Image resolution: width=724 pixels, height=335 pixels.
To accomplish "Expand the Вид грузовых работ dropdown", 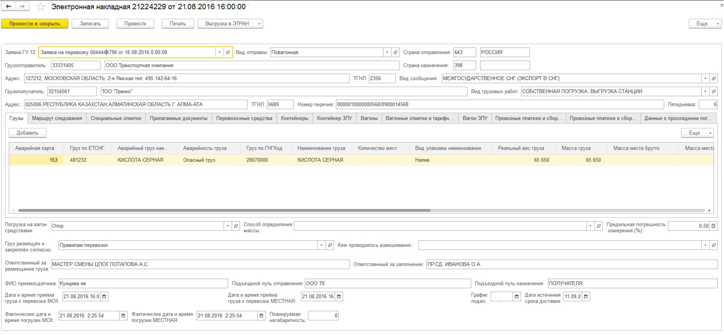I will pyautogui.click(x=705, y=92).
